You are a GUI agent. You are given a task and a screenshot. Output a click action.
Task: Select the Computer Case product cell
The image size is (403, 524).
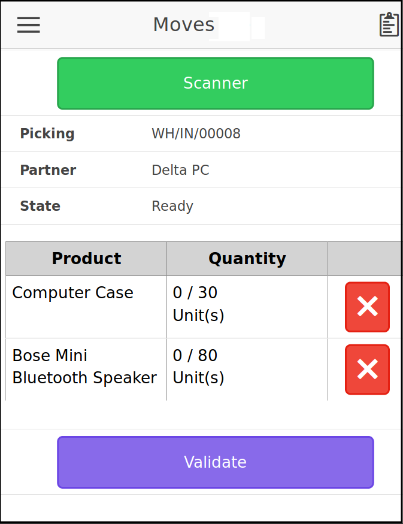pyautogui.click(x=86, y=307)
